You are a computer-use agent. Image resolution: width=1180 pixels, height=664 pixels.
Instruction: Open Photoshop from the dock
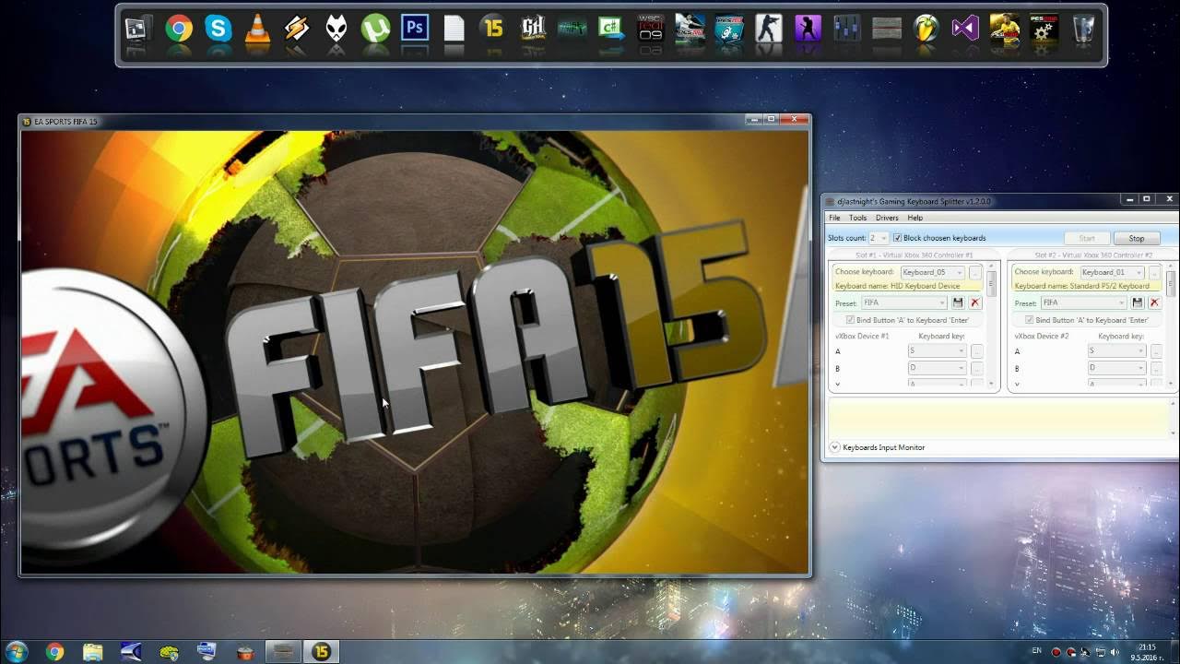pos(415,30)
